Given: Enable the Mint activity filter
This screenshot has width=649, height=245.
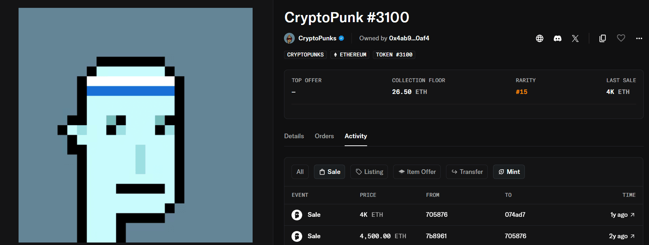Looking at the screenshot, I should tap(509, 172).
